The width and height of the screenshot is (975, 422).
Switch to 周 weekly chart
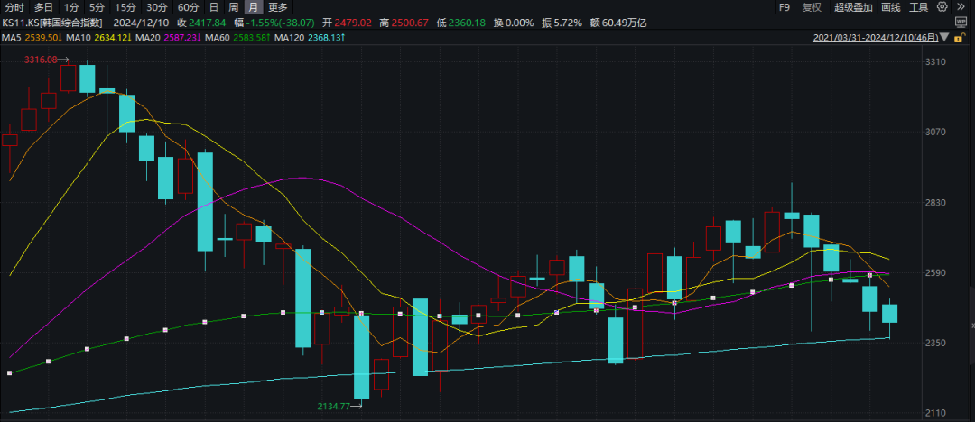tap(233, 7)
